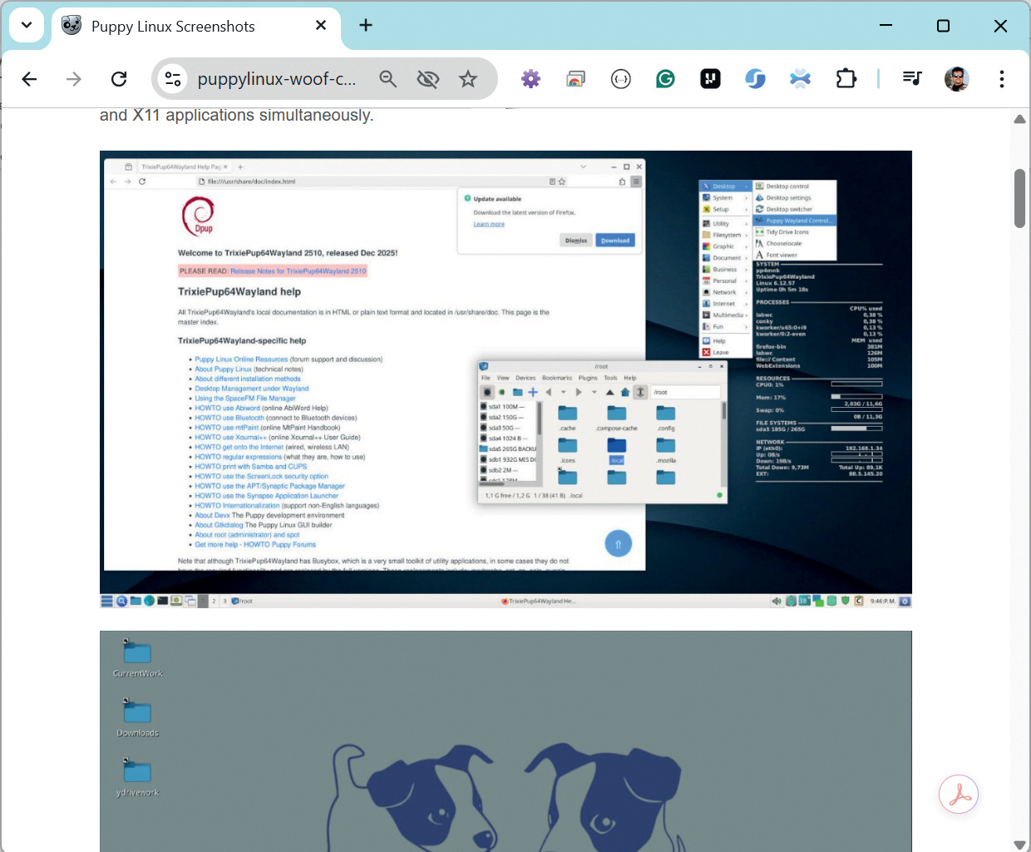
Task: Click the Downloads desktop folder icon
Action: [x=137, y=717]
